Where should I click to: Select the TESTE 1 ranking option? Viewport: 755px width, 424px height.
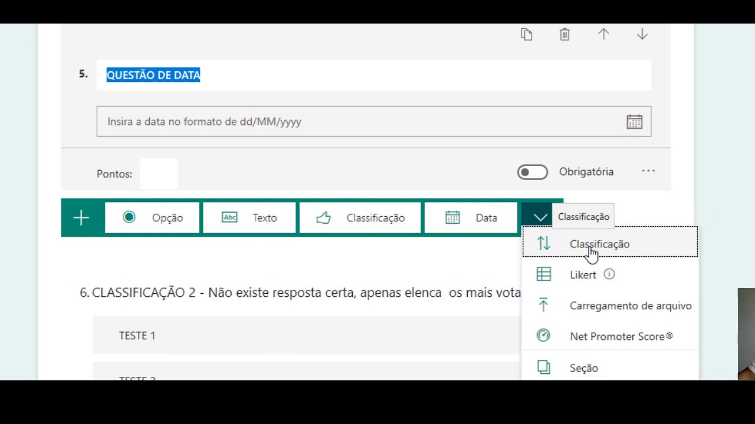tap(307, 335)
